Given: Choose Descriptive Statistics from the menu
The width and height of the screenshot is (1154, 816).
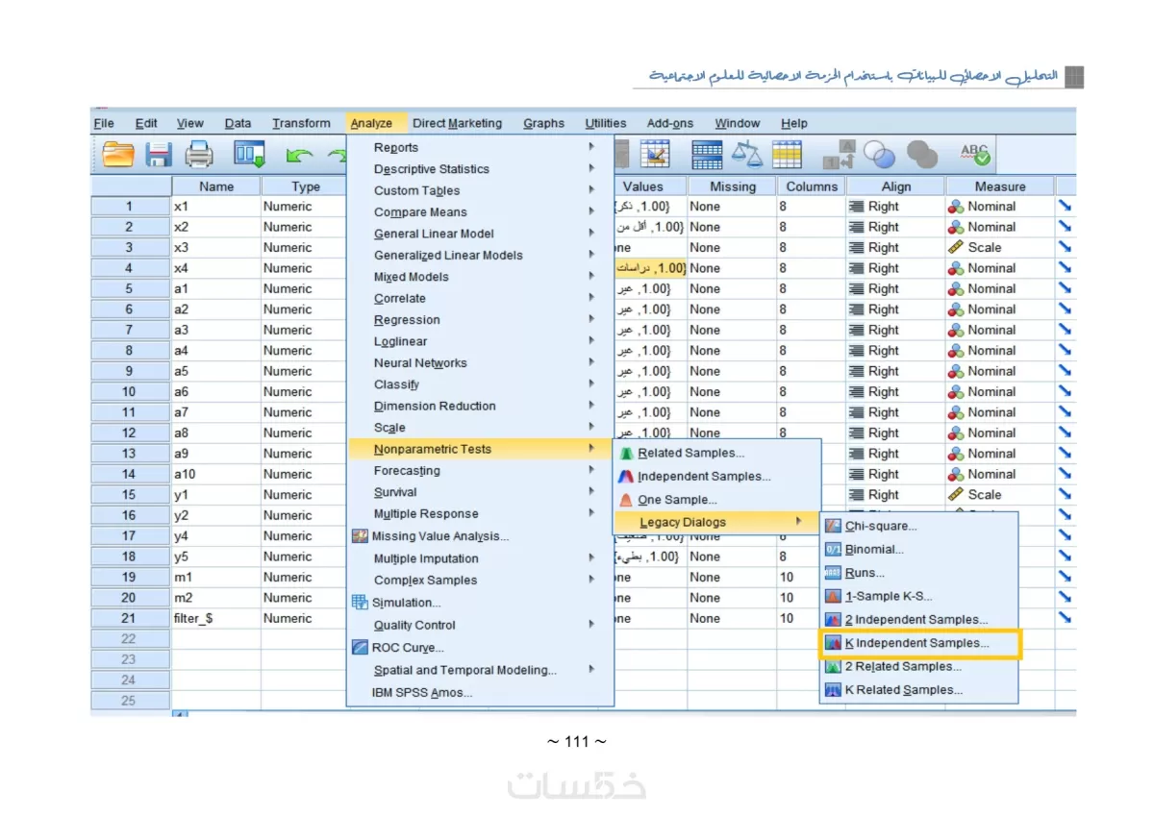Looking at the screenshot, I should pyautogui.click(x=431, y=168).
